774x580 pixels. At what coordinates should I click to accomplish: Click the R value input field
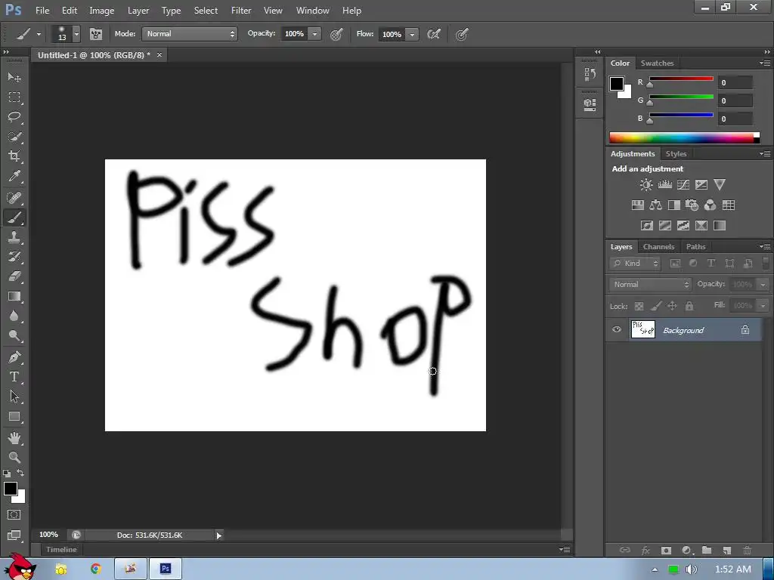[735, 83]
